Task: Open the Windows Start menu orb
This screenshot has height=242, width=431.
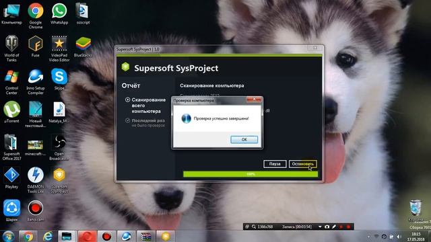Action: coord(9,236)
